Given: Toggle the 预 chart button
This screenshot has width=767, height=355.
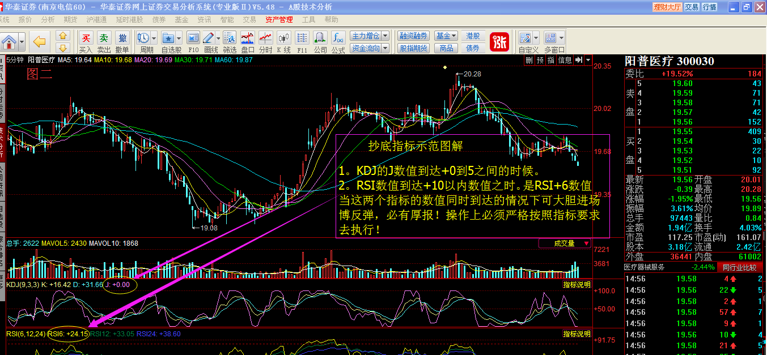Looking at the screenshot, I should click(540, 59).
